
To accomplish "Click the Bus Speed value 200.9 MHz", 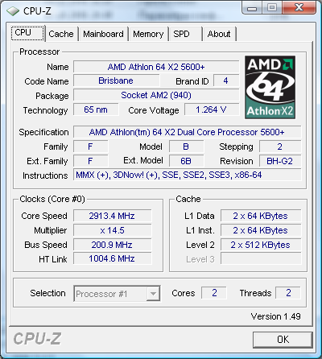I will point(112,245).
